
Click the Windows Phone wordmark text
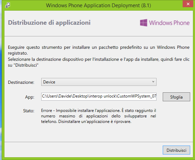coord(169,23)
